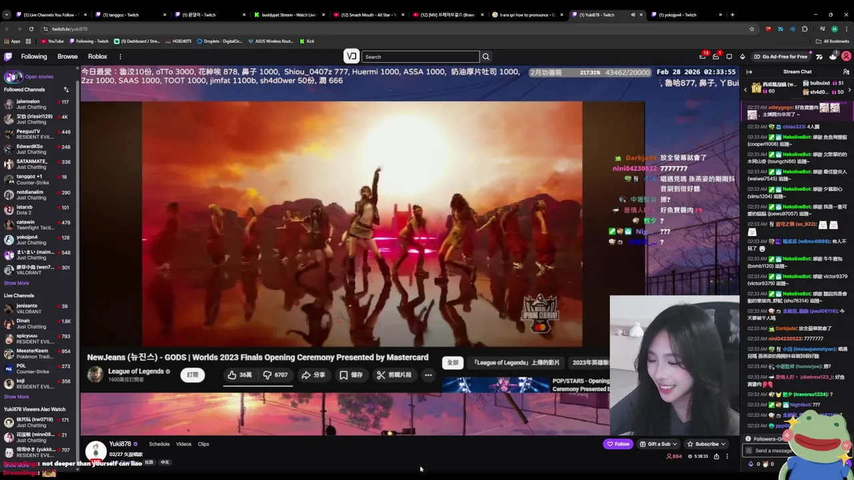Show more live channels
This screenshot has width=854, height=480.
(x=16, y=397)
